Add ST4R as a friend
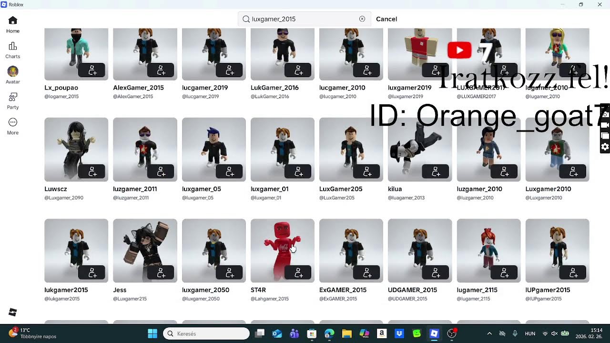Screen dimensions: 610x343 (298, 272)
